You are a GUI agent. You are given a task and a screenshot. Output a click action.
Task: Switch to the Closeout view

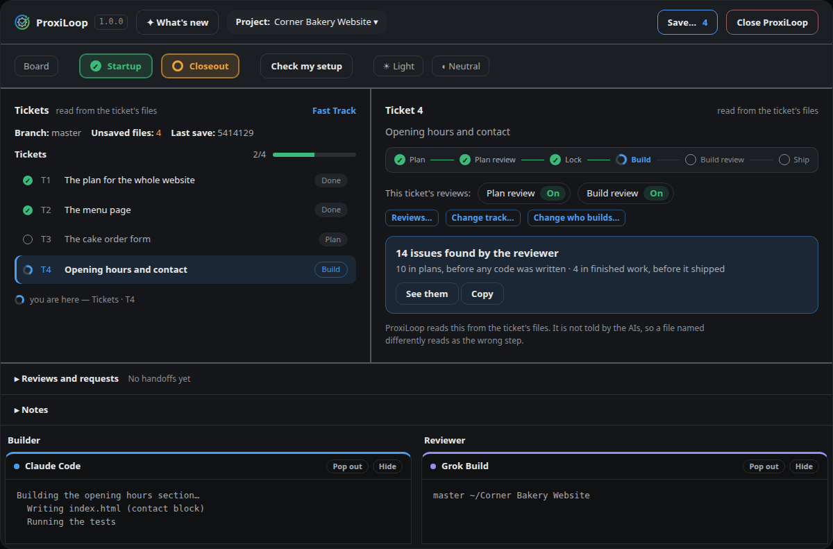click(200, 67)
